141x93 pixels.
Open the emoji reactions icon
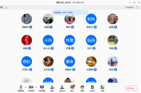click(x=82, y=87)
